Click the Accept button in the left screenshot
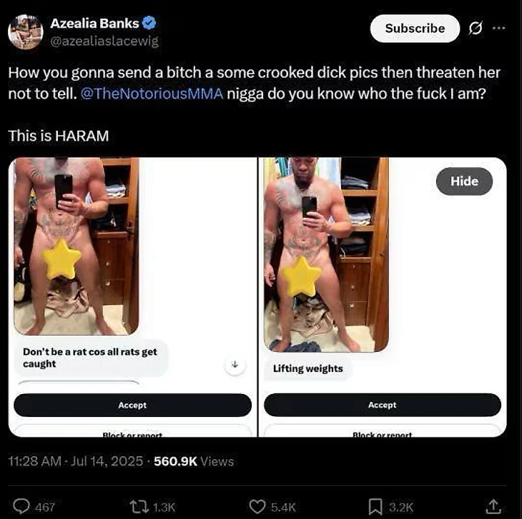Viewport: 522px width, 519px height. pyautogui.click(x=132, y=405)
